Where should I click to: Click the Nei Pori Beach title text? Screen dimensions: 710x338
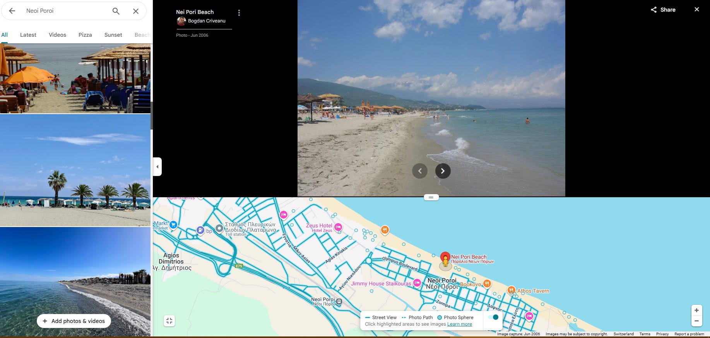point(195,12)
